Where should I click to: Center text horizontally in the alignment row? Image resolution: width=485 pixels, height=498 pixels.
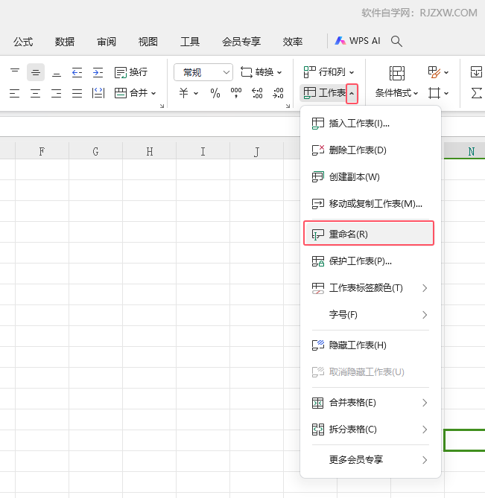[36, 93]
